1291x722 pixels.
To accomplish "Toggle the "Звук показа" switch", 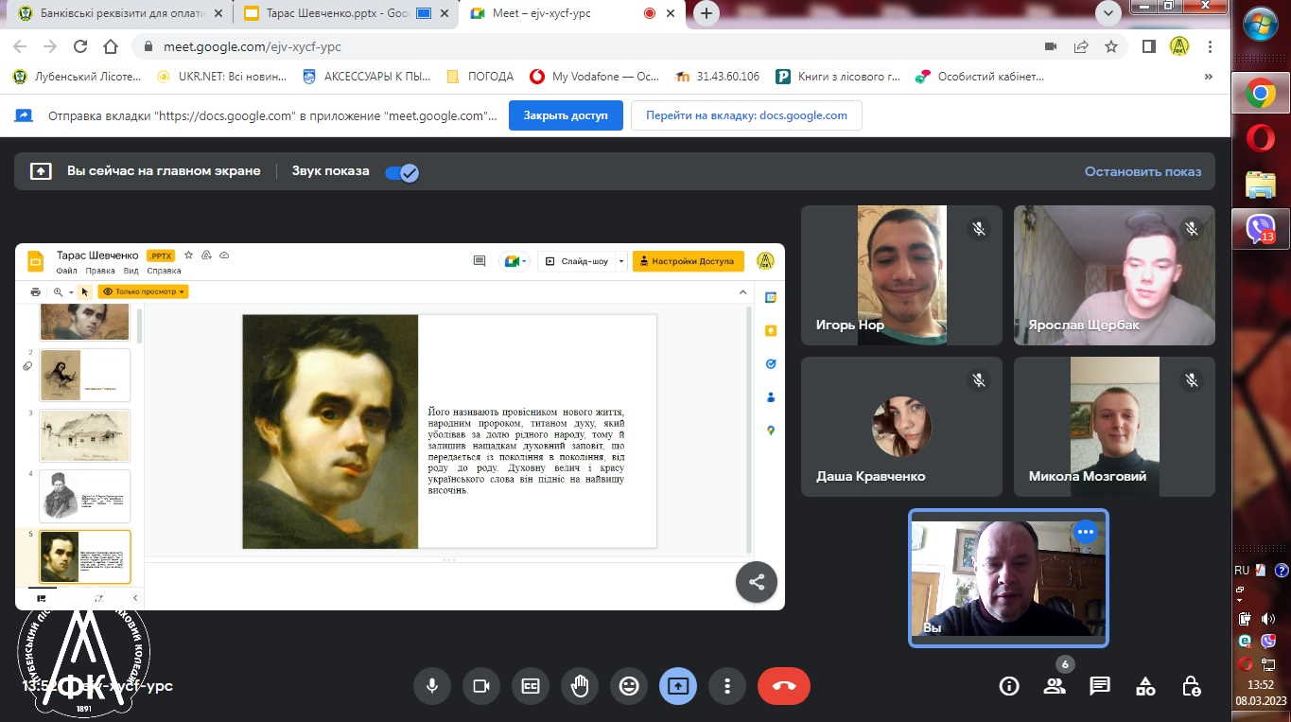I will [x=402, y=172].
